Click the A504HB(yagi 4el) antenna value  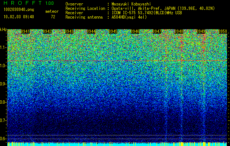129,17
